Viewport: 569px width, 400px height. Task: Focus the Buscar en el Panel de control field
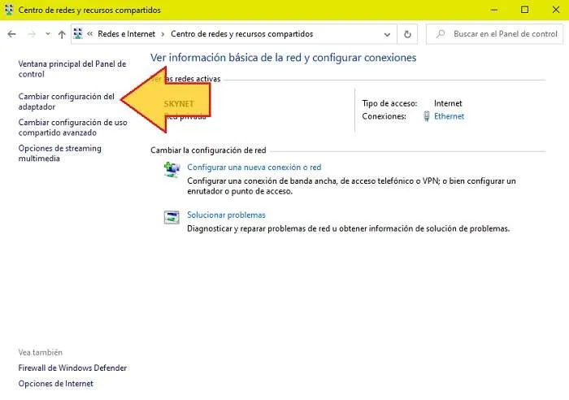point(494,34)
